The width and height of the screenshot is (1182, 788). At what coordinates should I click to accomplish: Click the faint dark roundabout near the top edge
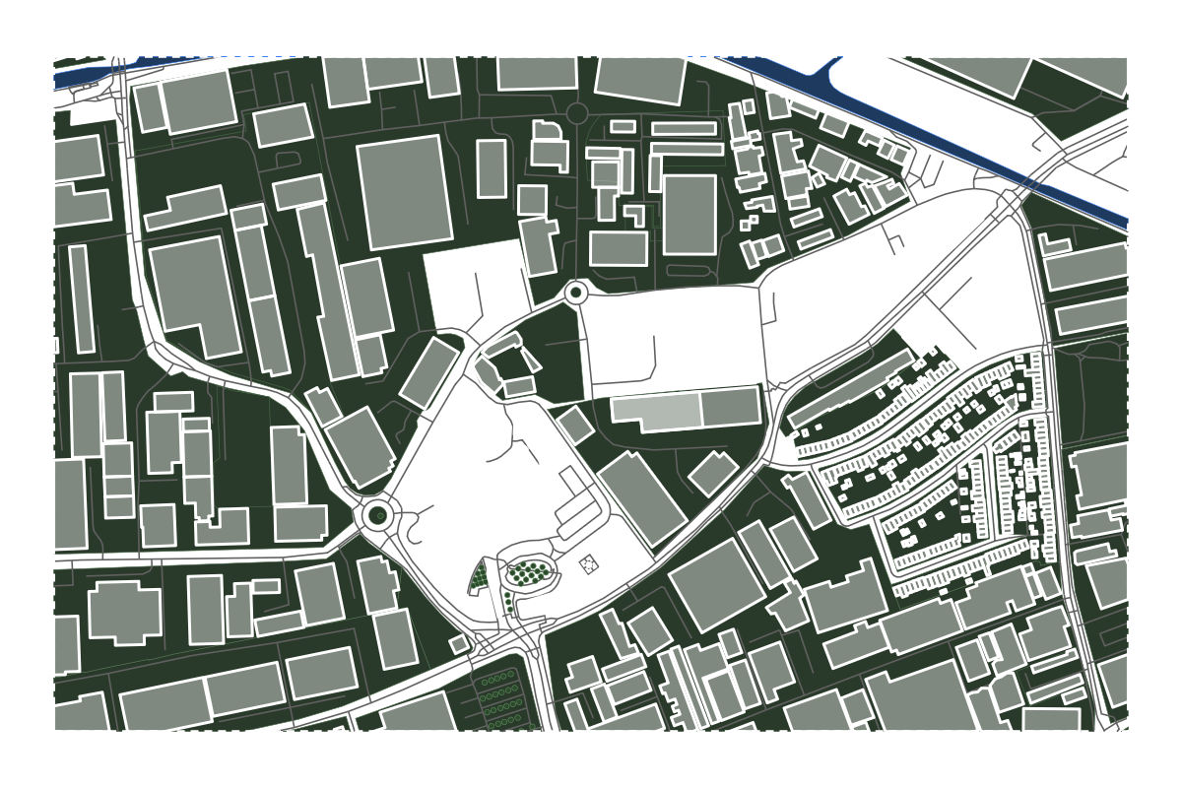577,113
